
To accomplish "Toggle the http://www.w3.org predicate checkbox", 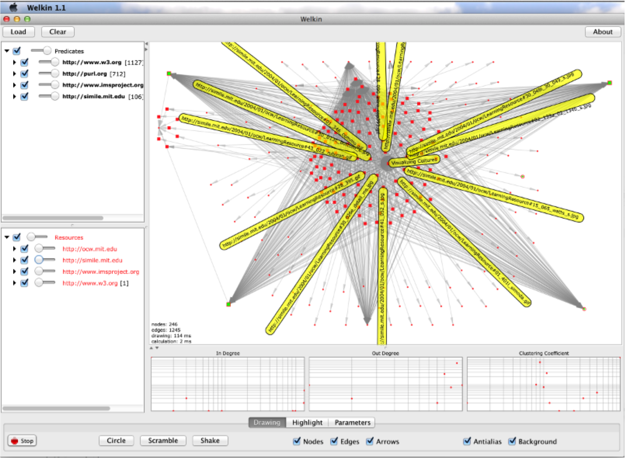I will [24, 62].
